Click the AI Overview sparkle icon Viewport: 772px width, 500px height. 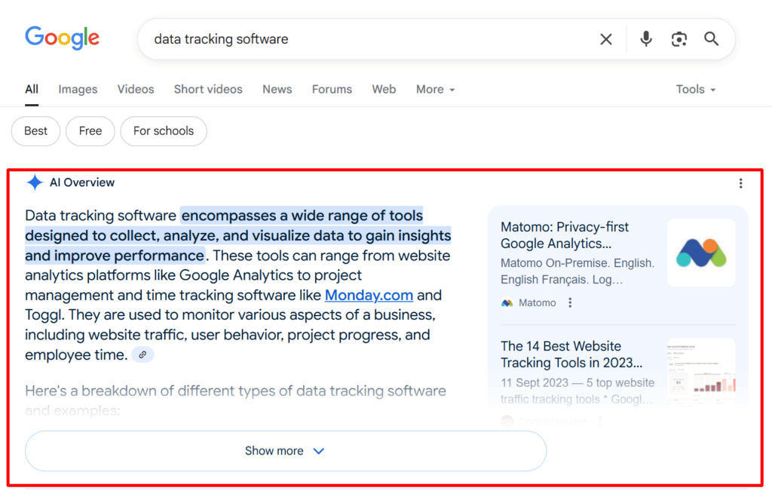(35, 183)
